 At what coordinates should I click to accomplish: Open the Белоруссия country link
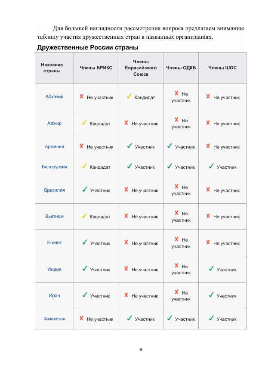pyautogui.click(x=54, y=166)
